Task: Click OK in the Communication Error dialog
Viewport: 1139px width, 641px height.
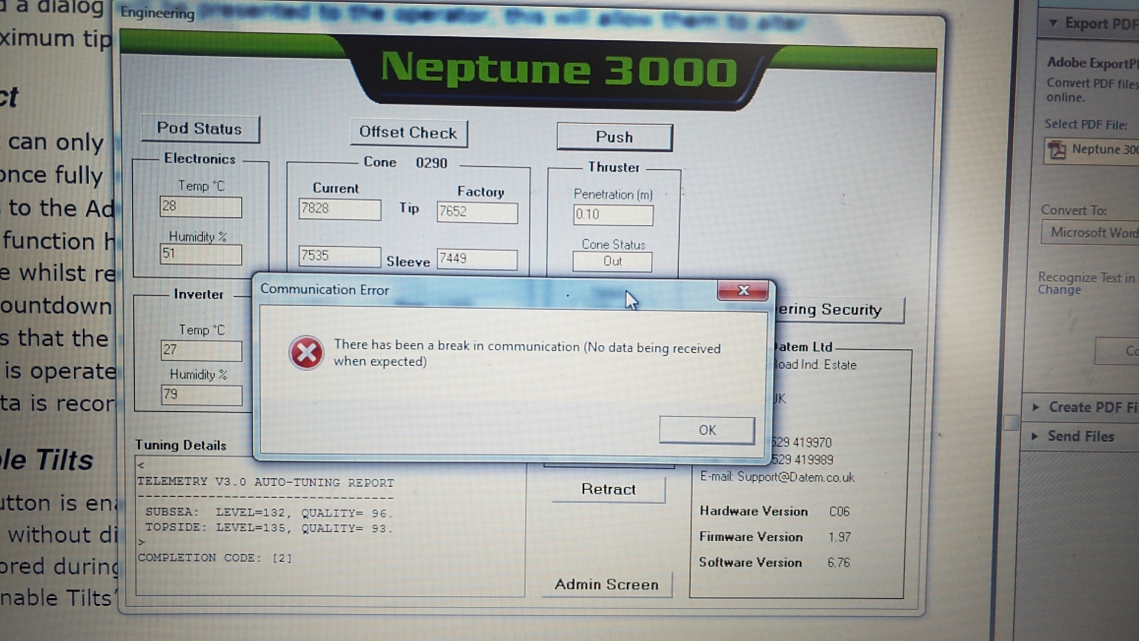Action: [707, 430]
